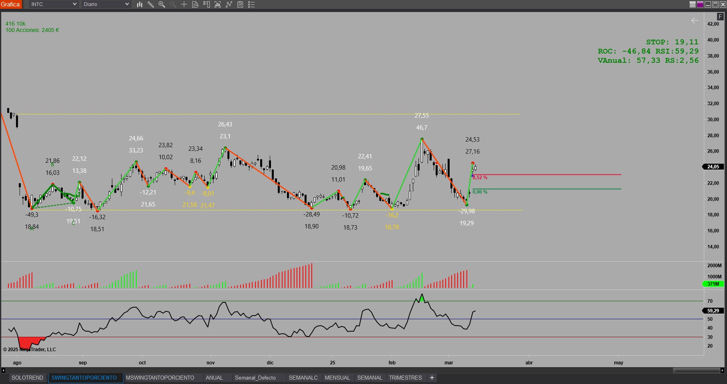Switch to the SEMANALC tab
Image resolution: width=727 pixels, height=384 pixels.
click(303, 378)
